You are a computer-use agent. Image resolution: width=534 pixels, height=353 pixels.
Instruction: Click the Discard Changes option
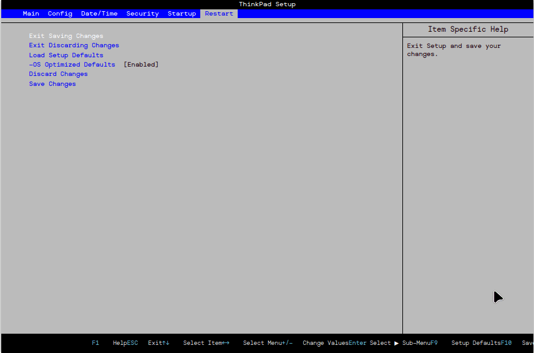58,74
